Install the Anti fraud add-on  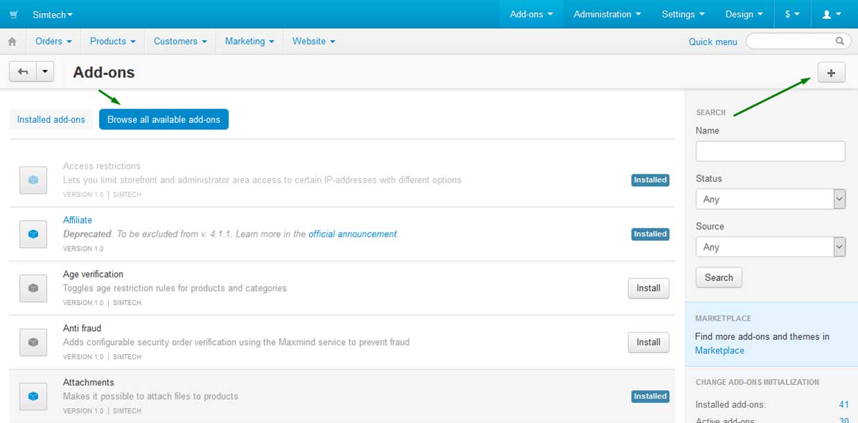pyautogui.click(x=648, y=342)
